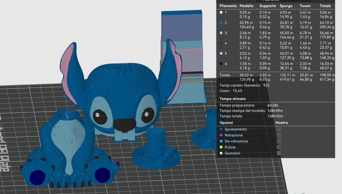Select the filament 1 white color swatch
The width and height of the screenshot is (342, 194).
[221, 12]
